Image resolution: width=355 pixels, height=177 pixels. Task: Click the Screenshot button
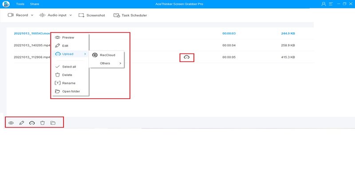[x=91, y=15]
